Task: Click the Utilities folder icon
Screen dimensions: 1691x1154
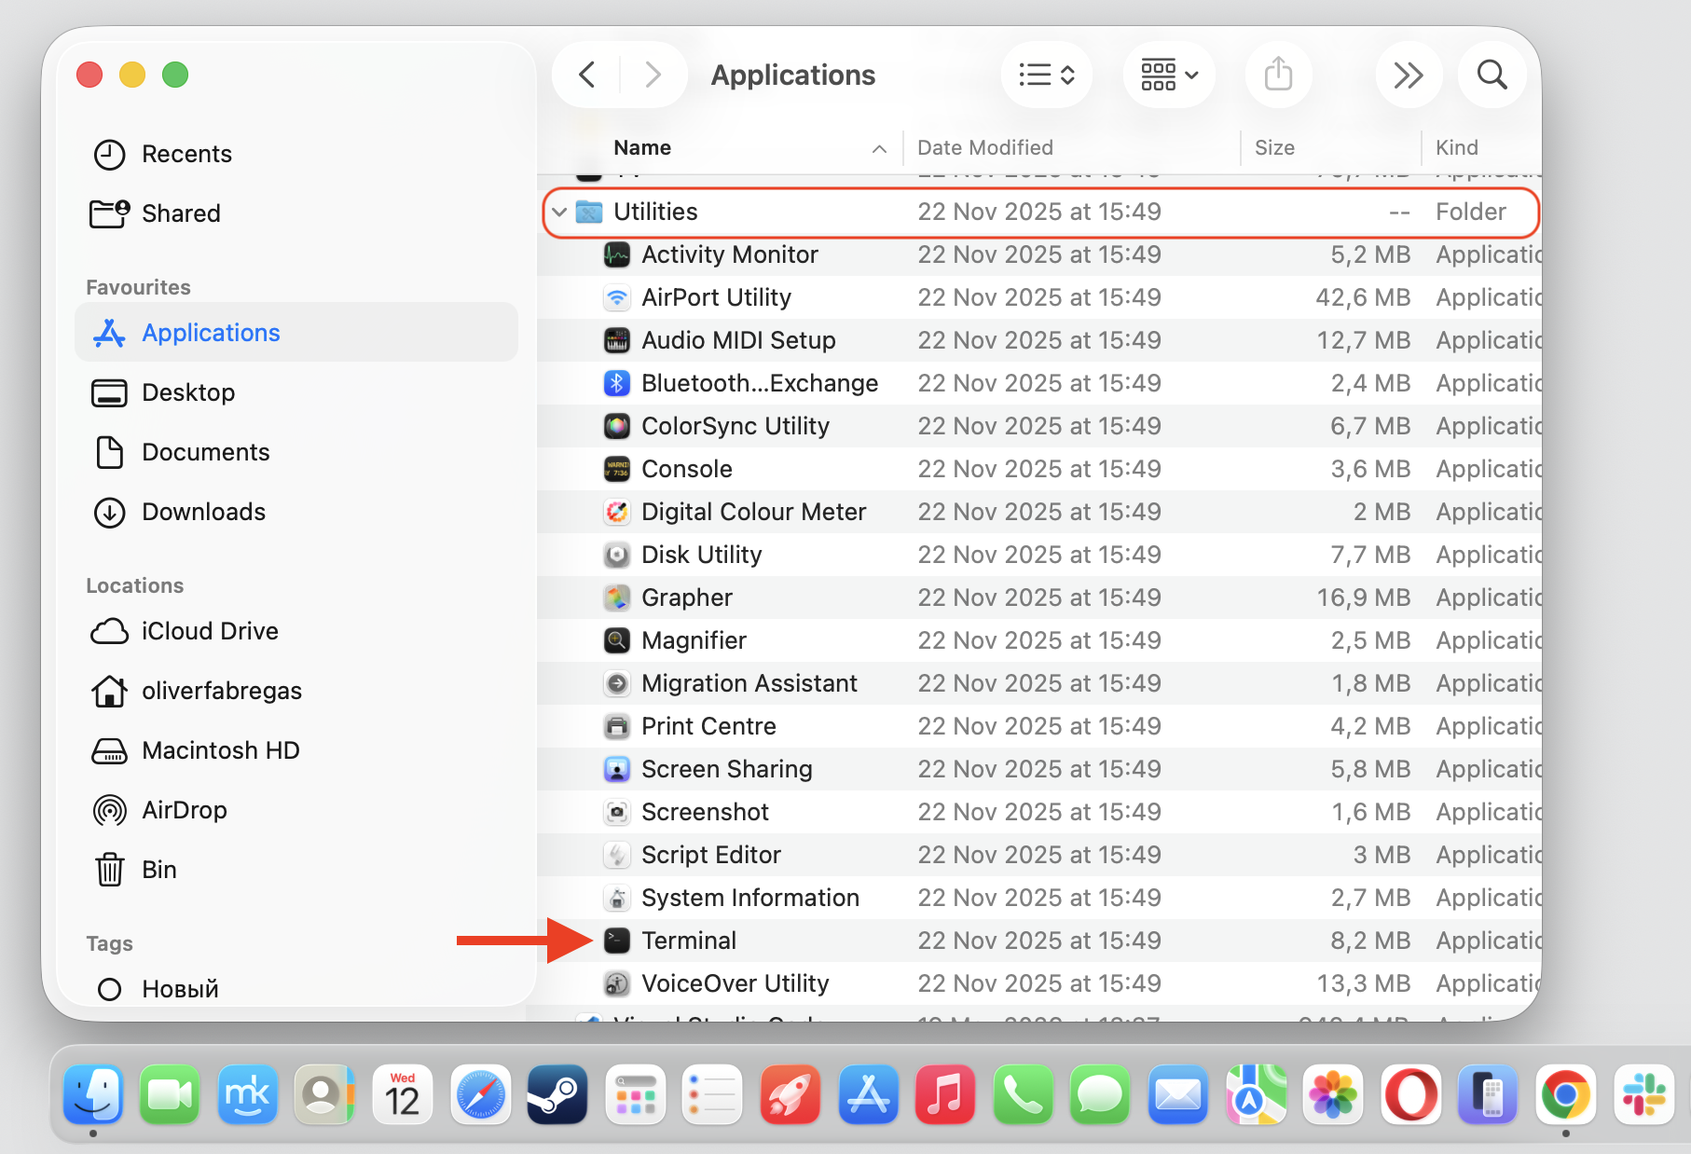Action: tap(588, 212)
